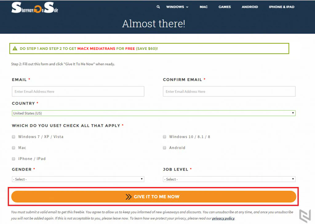Check Windows 7 / XP / Vista
This screenshot has width=315, height=224.
(x=14, y=137)
